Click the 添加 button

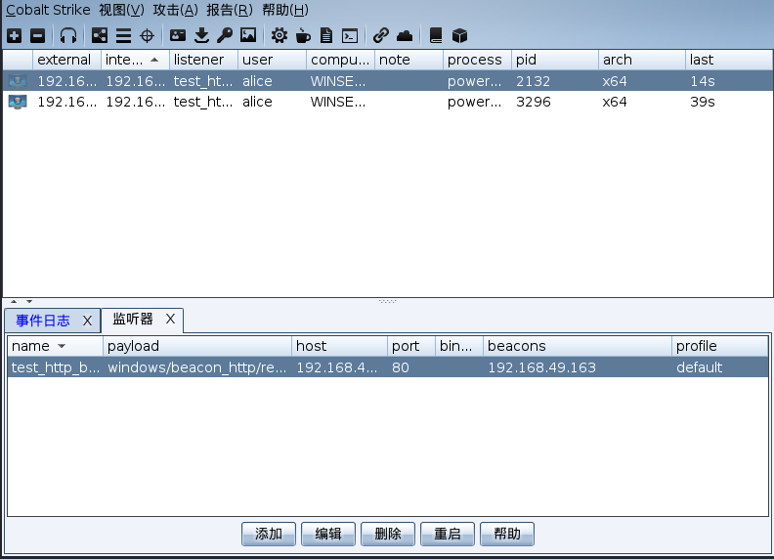coord(269,534)
